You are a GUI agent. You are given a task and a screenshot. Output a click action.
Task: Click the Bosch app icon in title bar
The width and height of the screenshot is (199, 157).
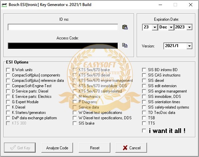point(4,5)
